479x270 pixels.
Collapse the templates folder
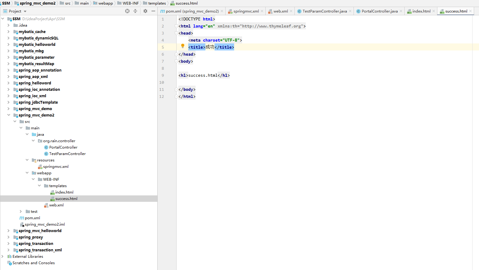39,186
